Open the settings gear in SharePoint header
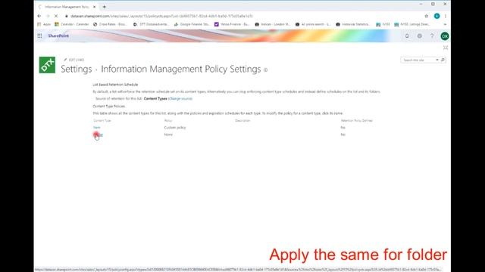 419,36
